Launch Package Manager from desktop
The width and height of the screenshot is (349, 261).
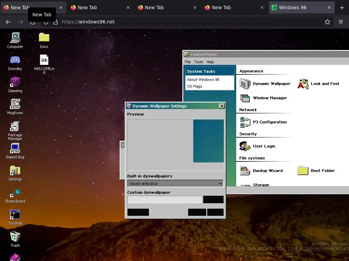pos(15,131)
